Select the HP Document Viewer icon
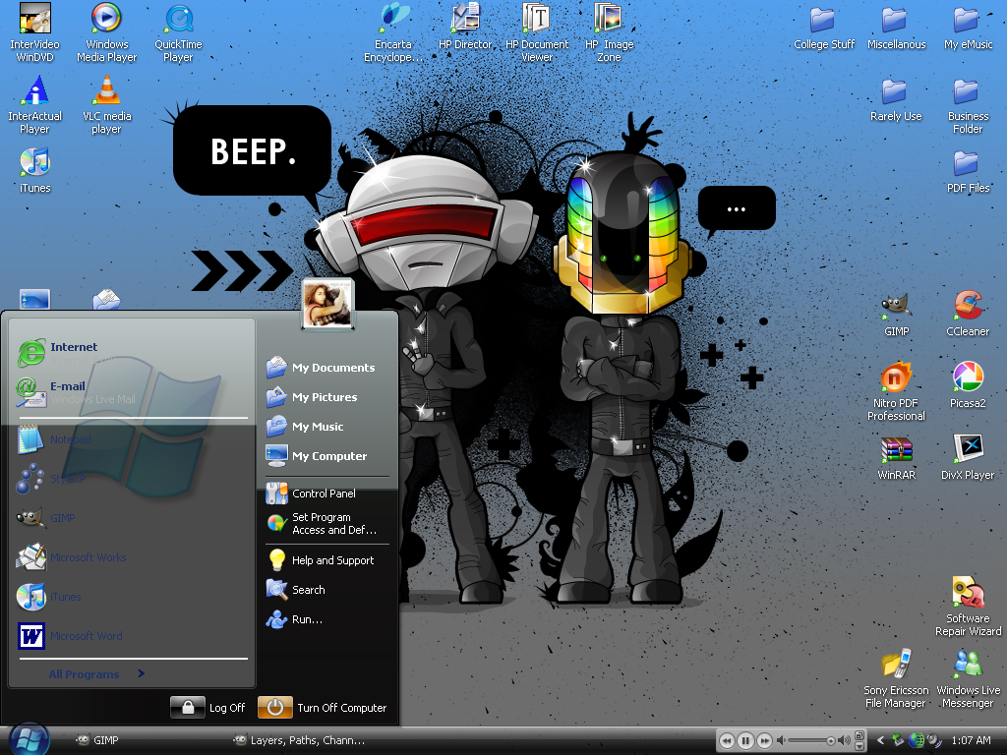This screenshot has width=1007, height=755. pyautogui.click(x=537, y=32)
